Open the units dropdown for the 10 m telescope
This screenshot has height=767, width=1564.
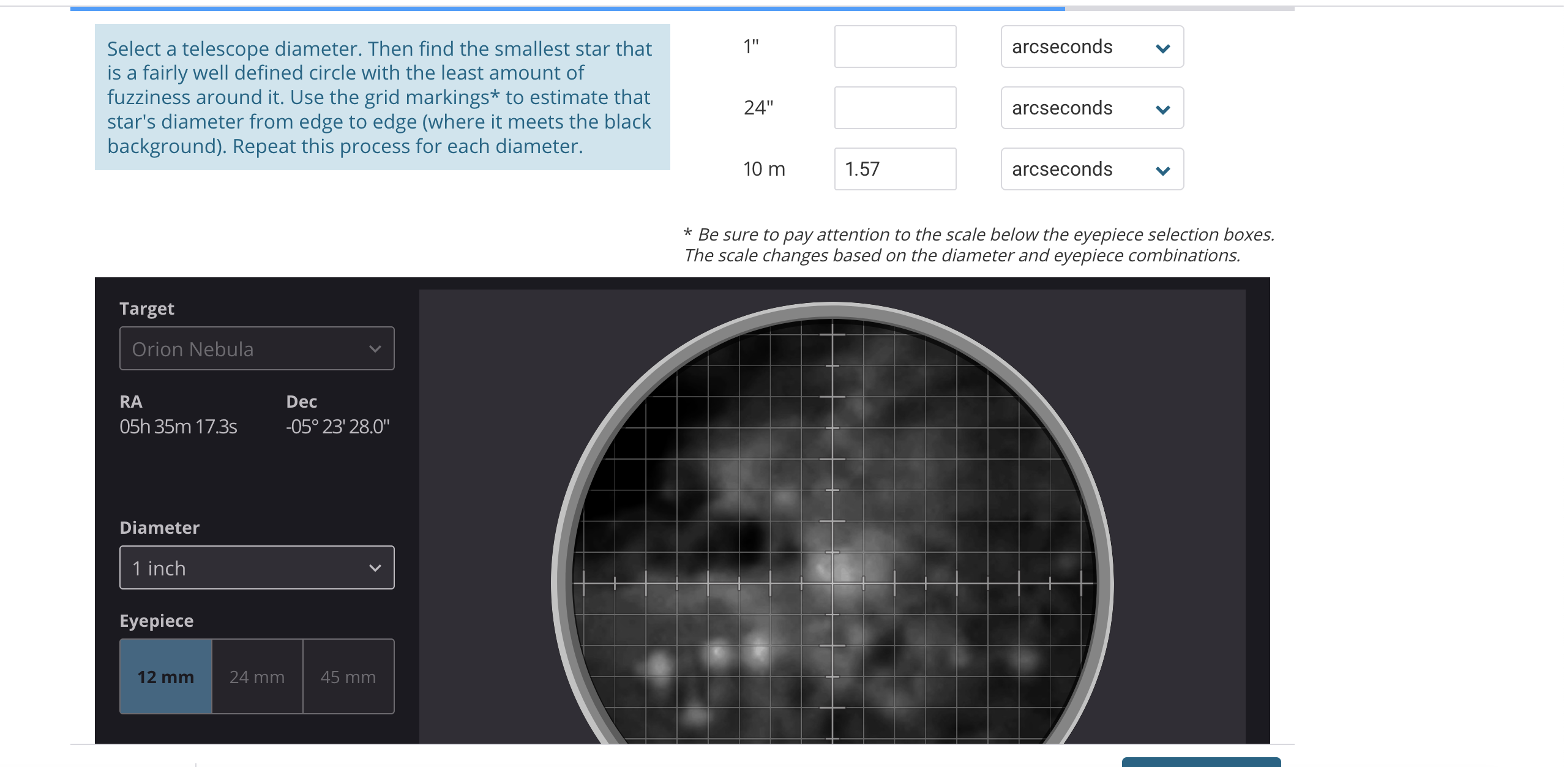[x=1091, y=169]
